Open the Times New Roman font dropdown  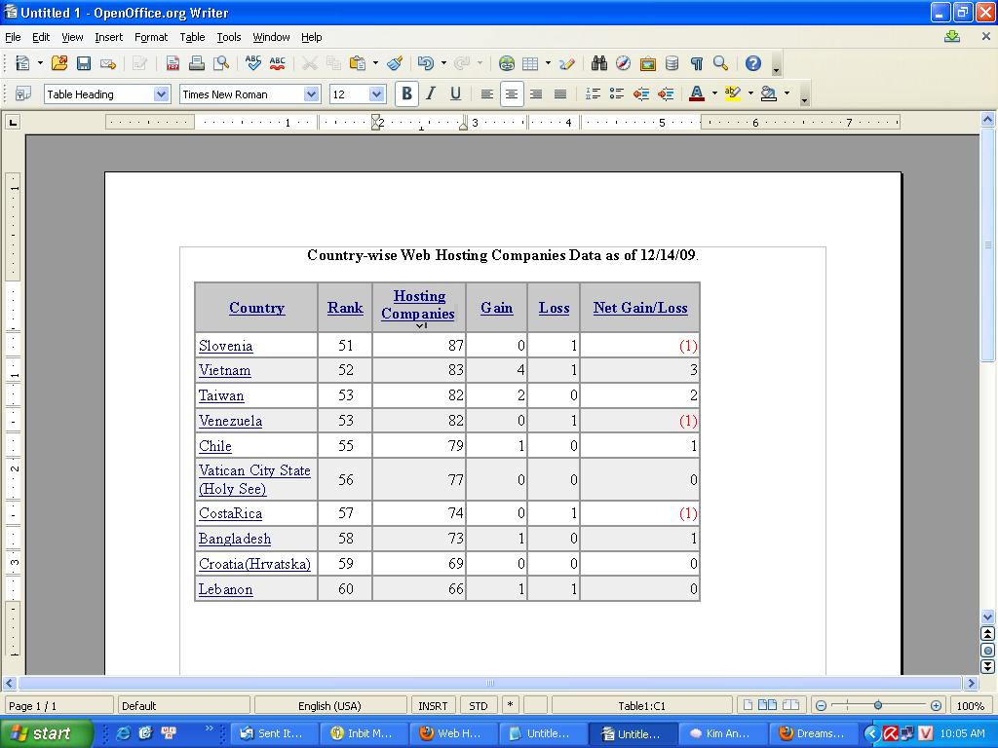[x=311, y=94]
